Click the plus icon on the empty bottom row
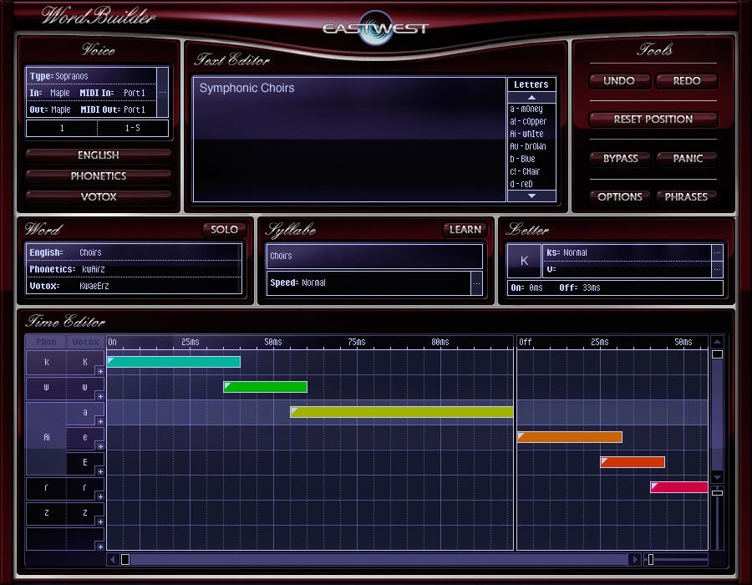Screen dimensions: 752x585 (x=100, y=547)
